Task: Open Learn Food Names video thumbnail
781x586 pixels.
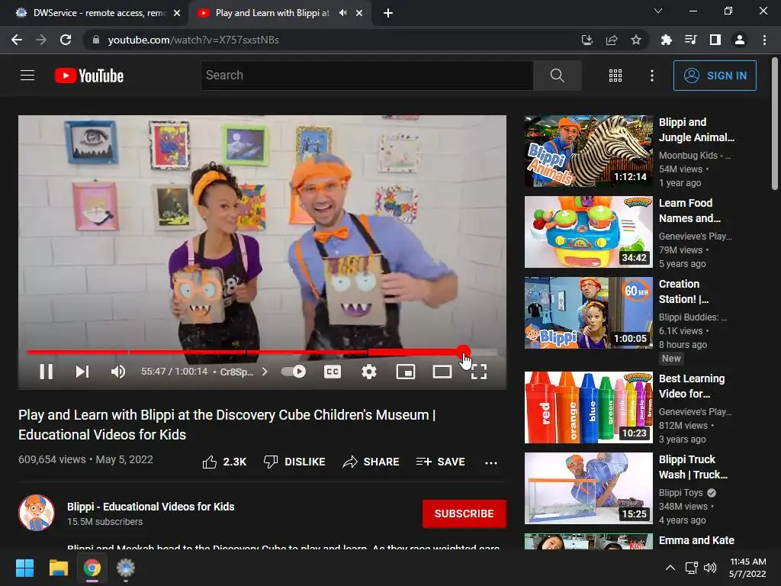Action: (x=588, y=232)
